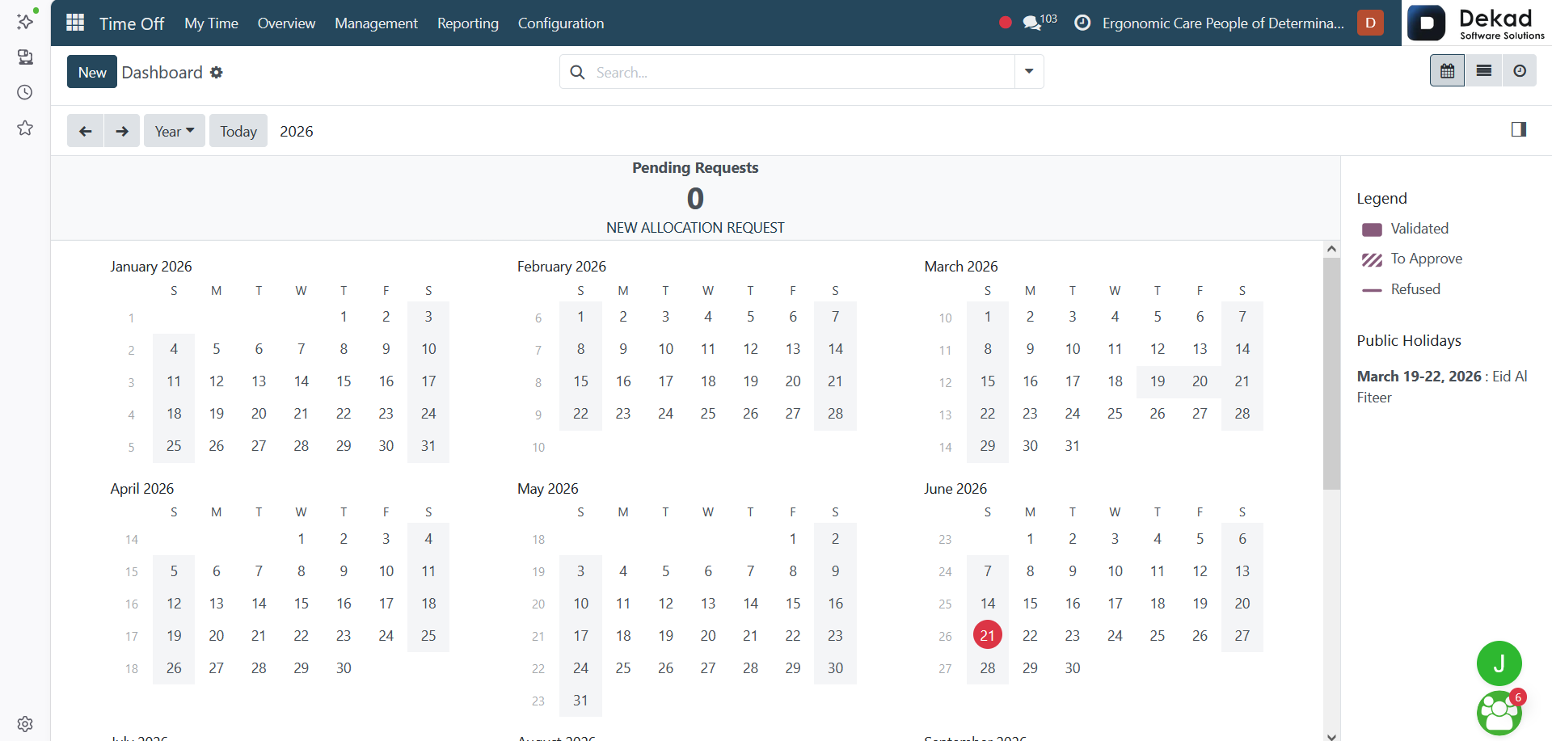Click the red recording status dot
This screenshot has width=1552, height=741.
1005,23
